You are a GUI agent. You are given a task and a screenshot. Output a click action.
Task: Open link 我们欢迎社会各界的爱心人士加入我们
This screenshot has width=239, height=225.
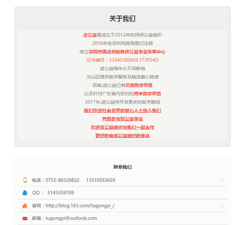(x=122, y=110)
